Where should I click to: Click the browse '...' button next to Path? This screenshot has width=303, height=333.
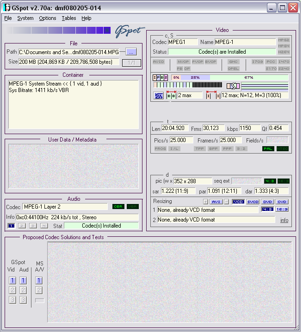tap(131, 52)
